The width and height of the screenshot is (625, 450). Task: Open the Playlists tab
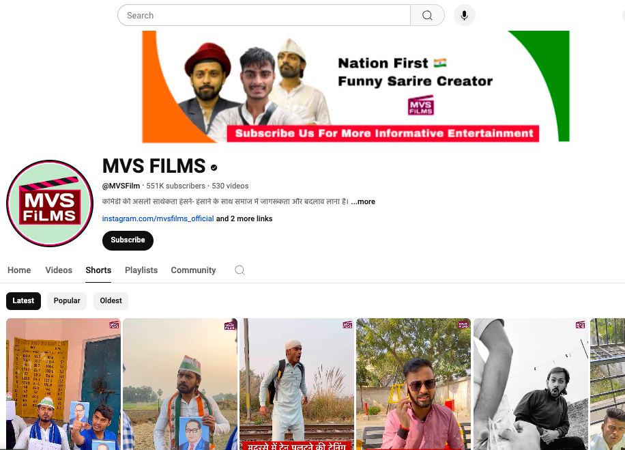coord(141,270)
